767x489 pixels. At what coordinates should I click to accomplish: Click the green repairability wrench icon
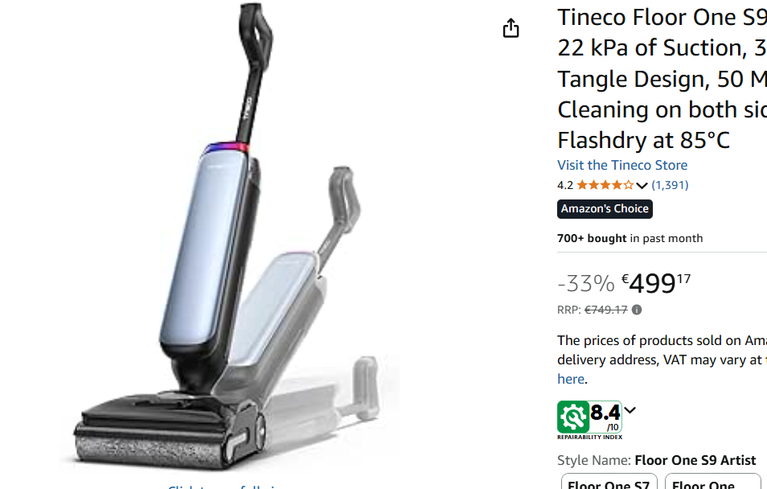572,417
